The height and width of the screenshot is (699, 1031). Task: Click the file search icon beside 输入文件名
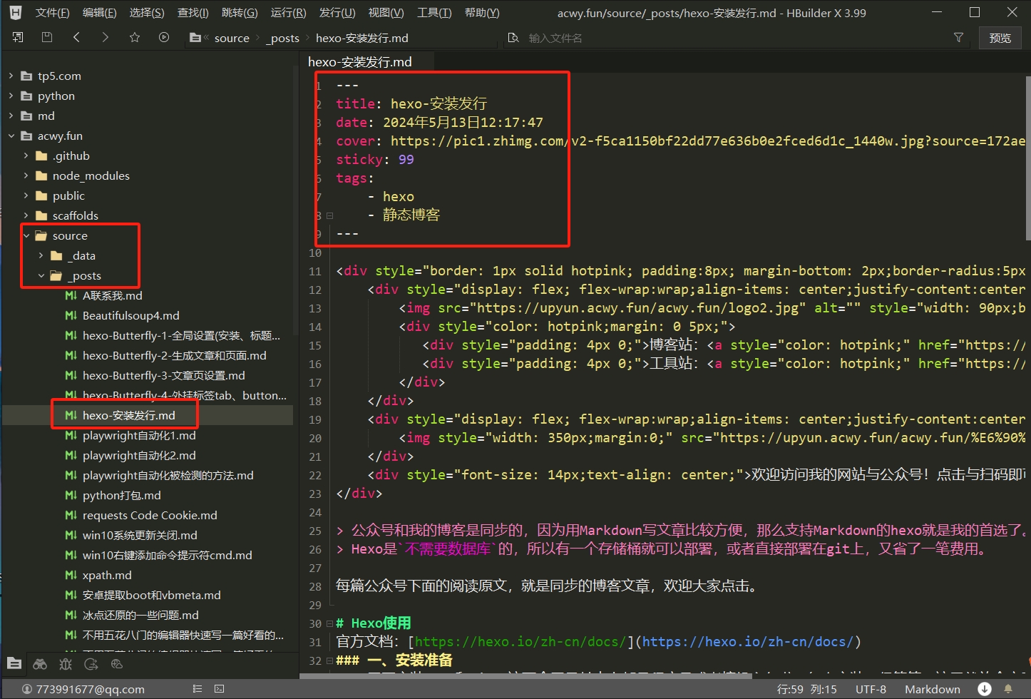coord(513,38)
